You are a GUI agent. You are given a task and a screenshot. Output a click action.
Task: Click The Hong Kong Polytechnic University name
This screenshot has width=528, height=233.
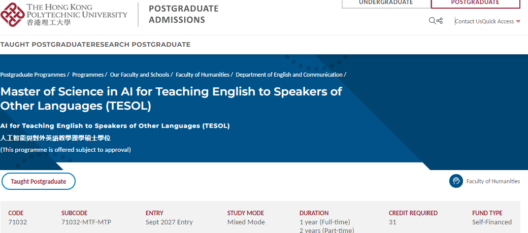coord(77,15)
